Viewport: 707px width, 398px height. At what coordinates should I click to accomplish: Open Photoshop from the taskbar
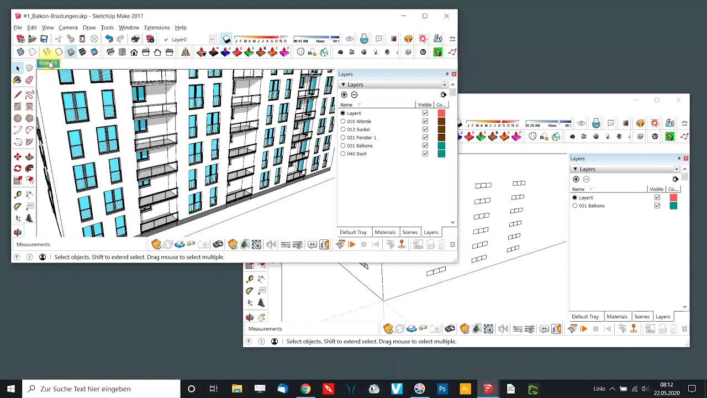pos(442,389)
